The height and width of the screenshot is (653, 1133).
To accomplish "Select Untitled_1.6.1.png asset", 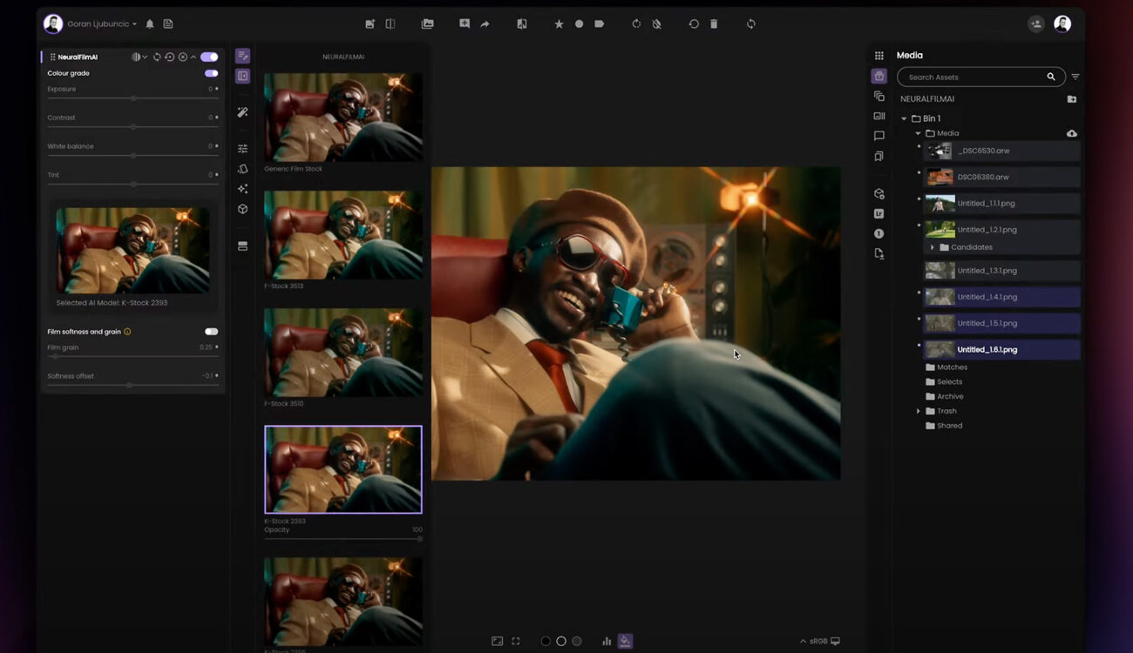I will [1002, 349].
